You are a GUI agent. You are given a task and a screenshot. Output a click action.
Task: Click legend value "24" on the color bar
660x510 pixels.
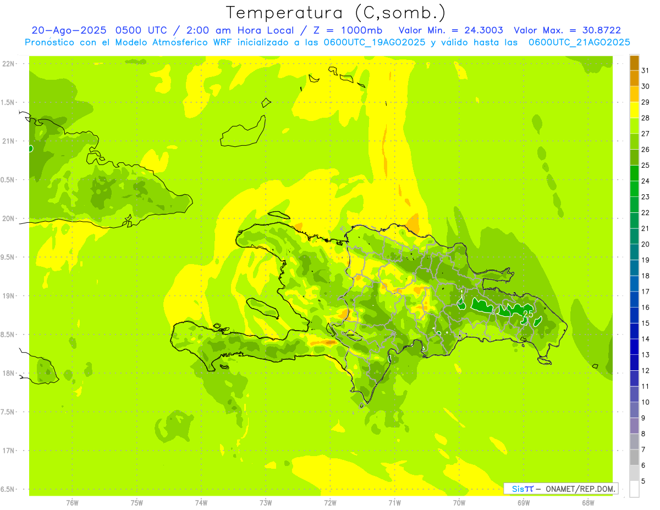[x=646, y=181]
